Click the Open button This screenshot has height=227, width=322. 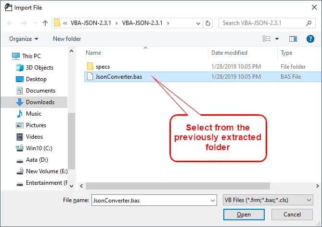244,215
